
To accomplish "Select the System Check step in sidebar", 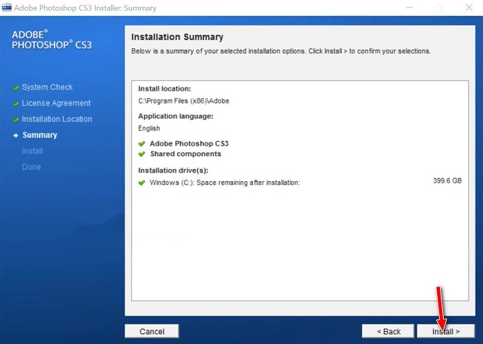I will [x=47, y=88].
